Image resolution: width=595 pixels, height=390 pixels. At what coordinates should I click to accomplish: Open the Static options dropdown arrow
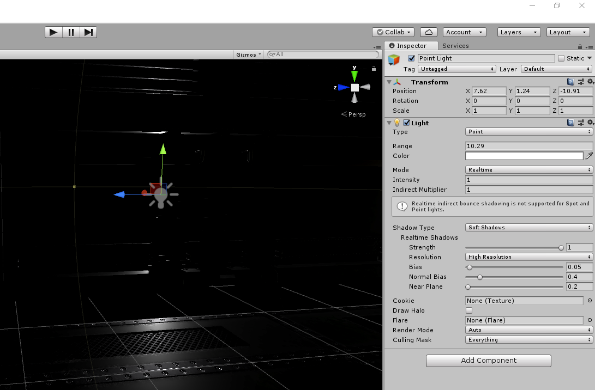click(590, 58)
